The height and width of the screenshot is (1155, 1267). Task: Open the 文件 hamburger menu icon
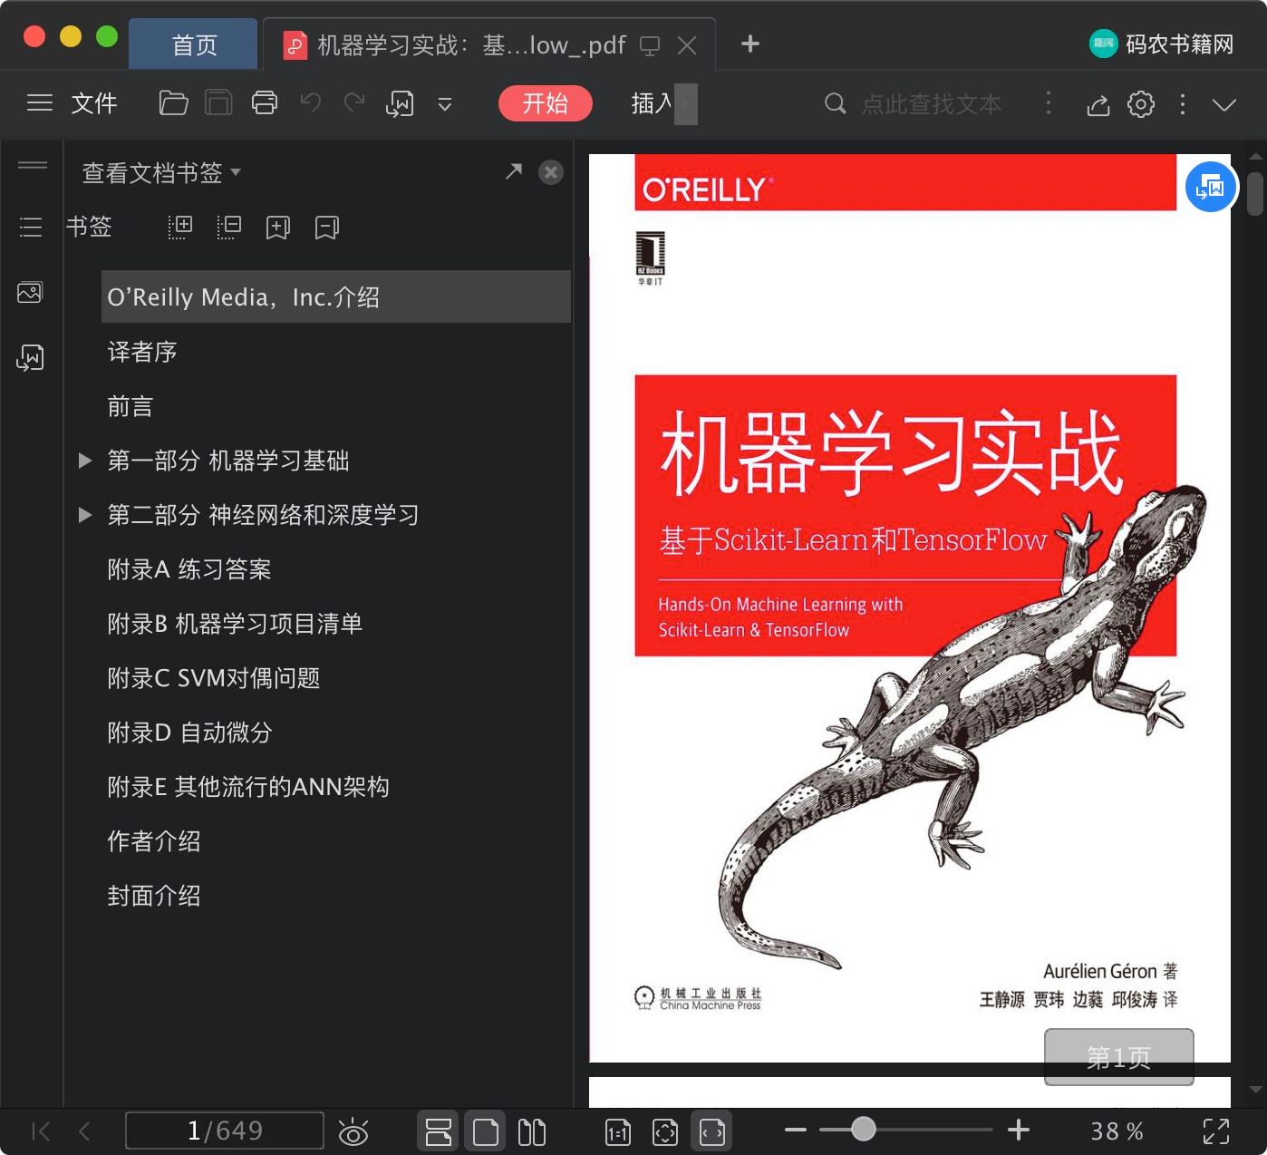tap(40, 103)
